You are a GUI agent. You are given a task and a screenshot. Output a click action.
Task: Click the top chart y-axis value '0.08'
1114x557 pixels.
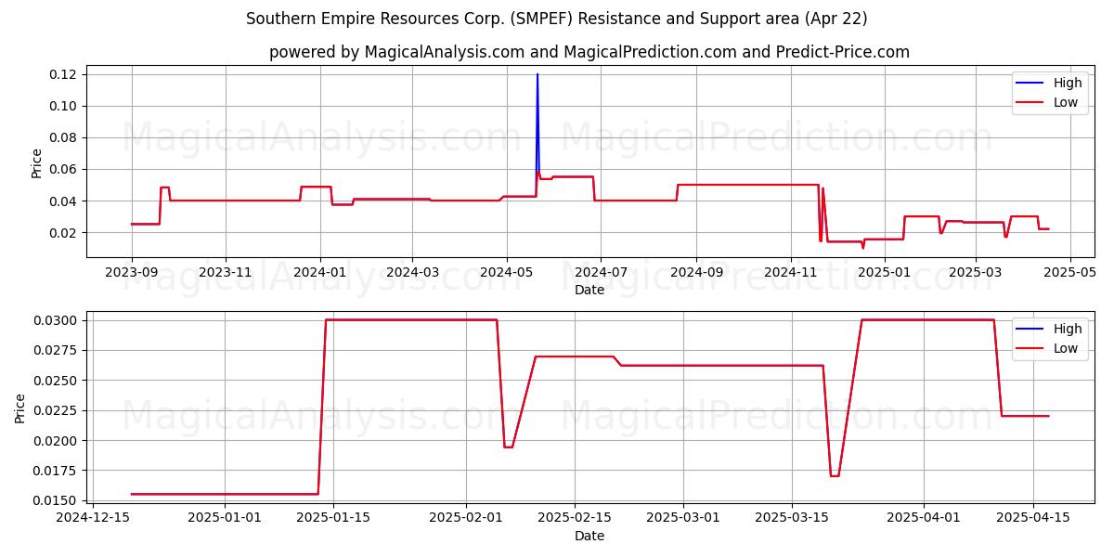click(x=65, y=137)
